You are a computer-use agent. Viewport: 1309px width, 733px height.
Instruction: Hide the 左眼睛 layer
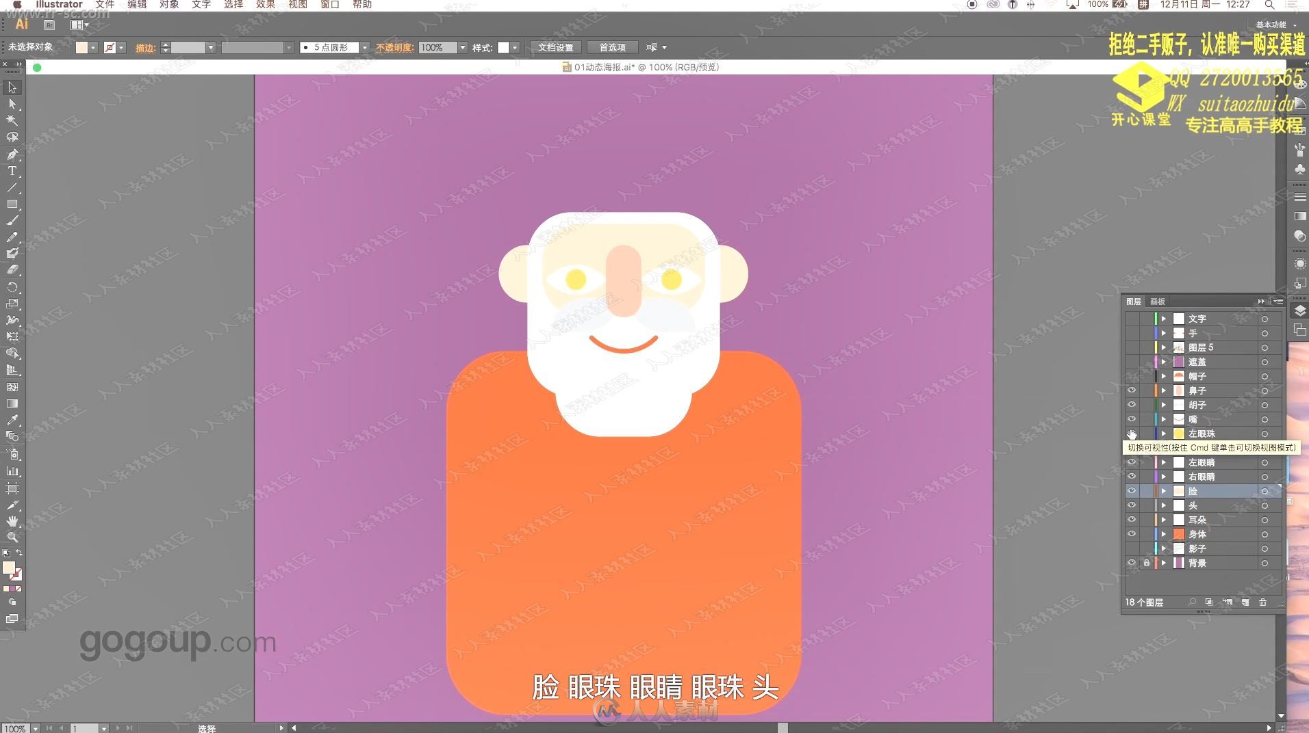point(1132,462)
